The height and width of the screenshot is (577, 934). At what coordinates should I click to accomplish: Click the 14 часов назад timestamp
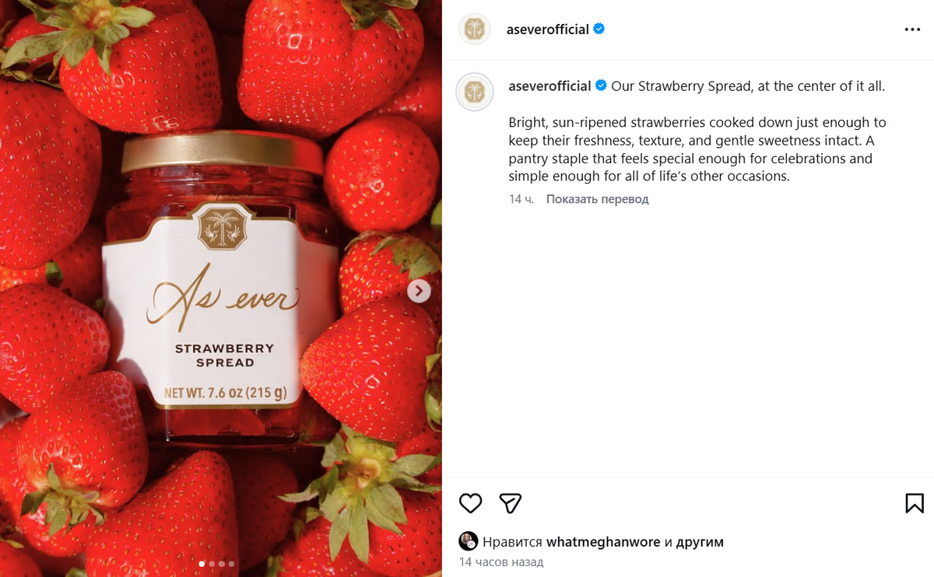click(x=501, y=561)
